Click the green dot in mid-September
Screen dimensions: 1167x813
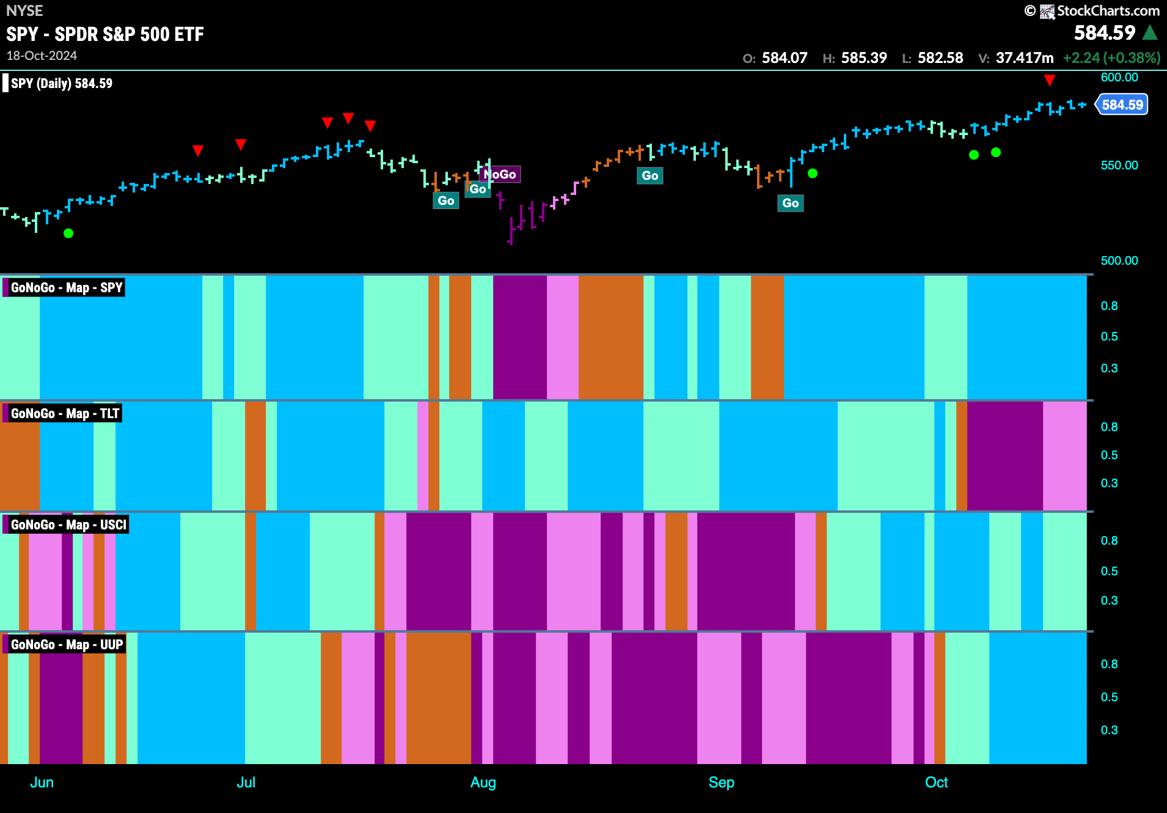pyautogui.click(x=813, y=174)
